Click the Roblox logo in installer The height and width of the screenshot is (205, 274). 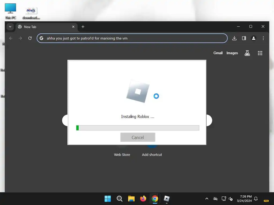pos(138,91)
